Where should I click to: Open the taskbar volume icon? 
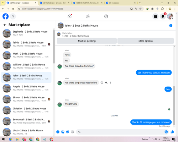click(x=156, y=139)
